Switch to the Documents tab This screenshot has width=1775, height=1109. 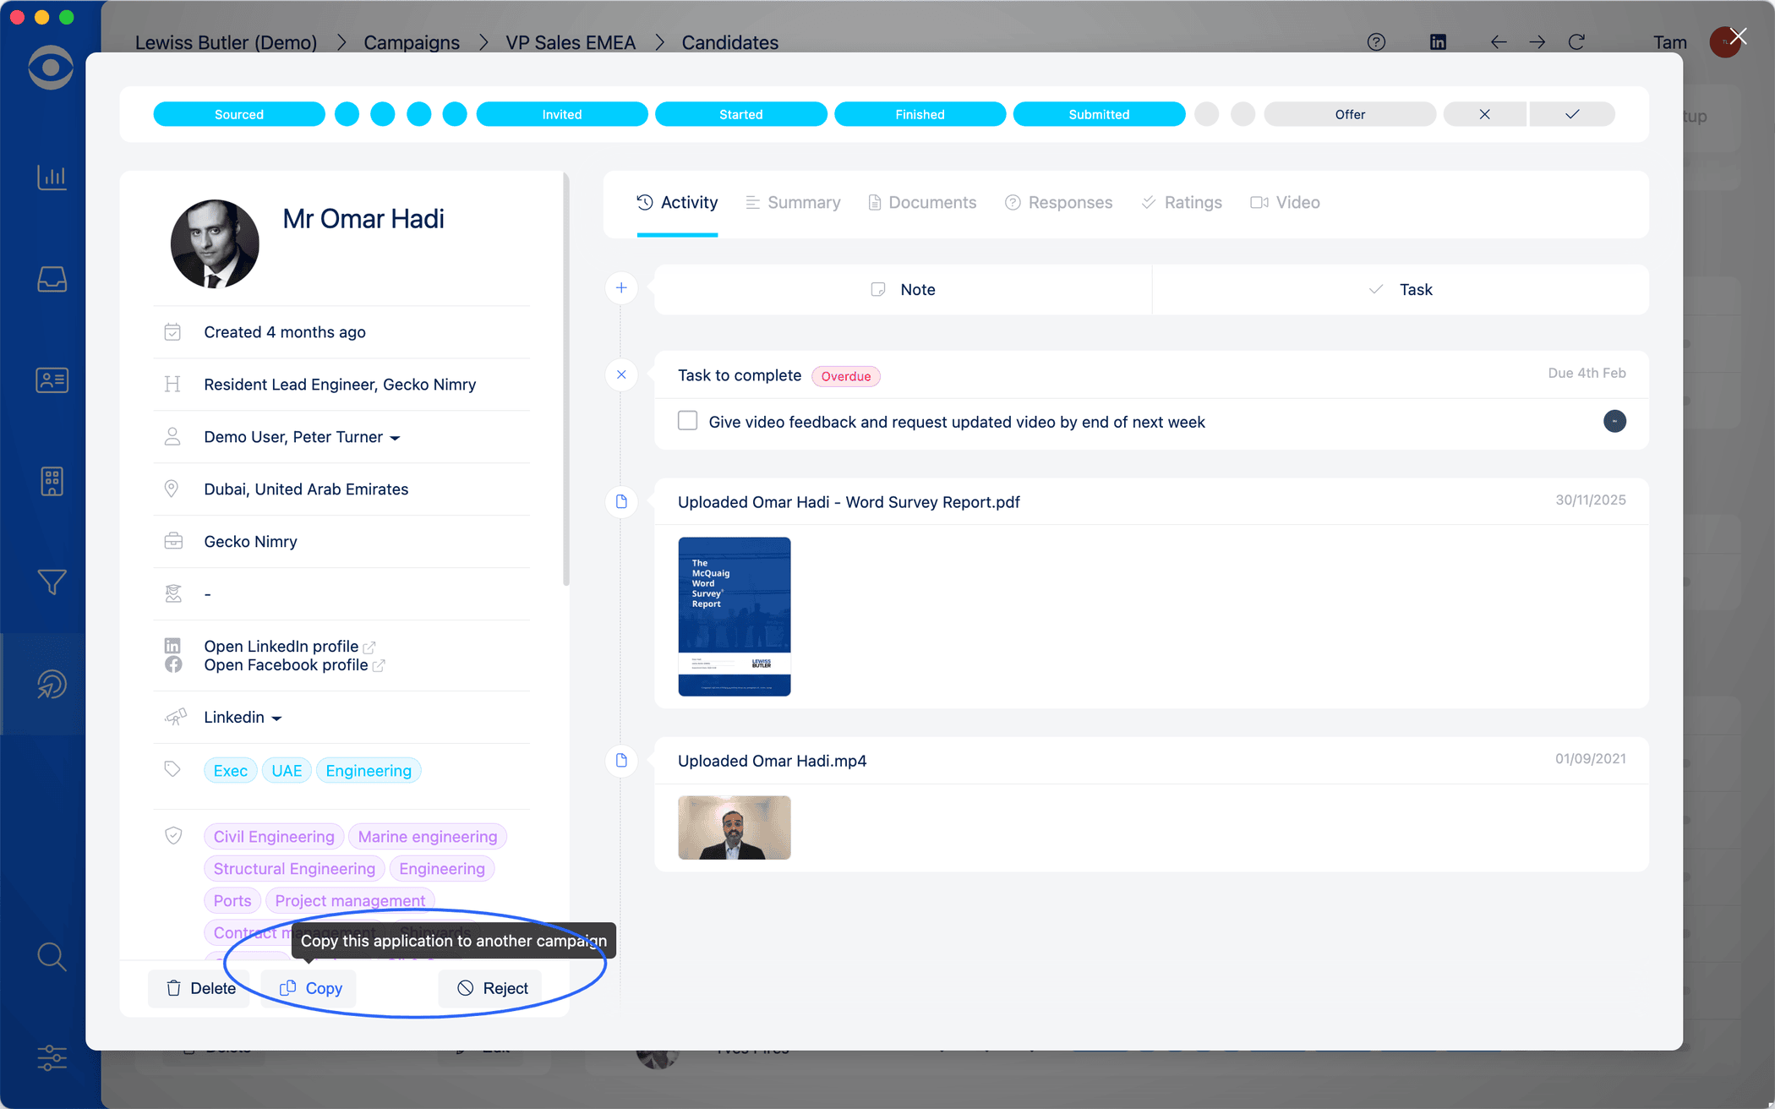pos(922,203)
